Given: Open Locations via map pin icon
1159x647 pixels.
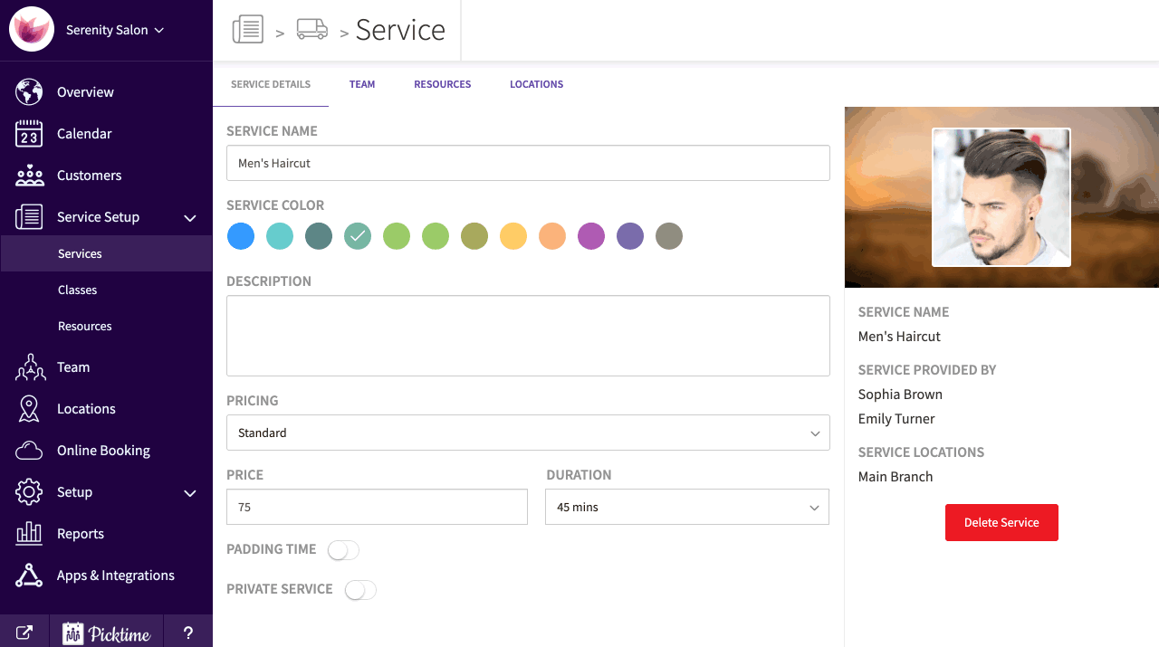Looking at the screenshot, I should point(29,409).
